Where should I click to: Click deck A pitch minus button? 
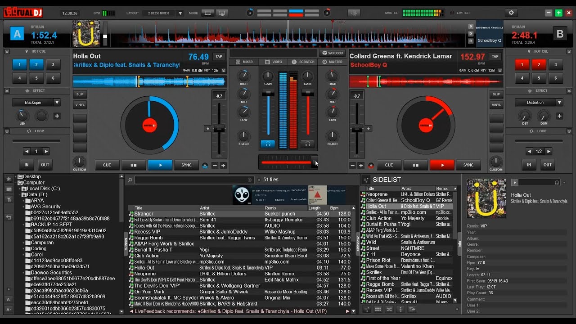pyautogui.click(x=215, y=166)
